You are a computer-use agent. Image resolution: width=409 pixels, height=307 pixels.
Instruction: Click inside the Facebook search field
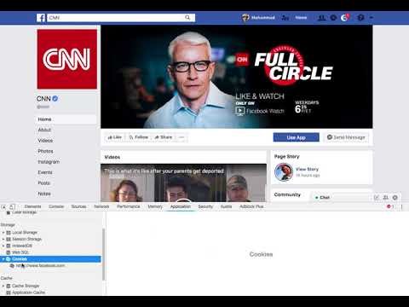pos(116,18)
